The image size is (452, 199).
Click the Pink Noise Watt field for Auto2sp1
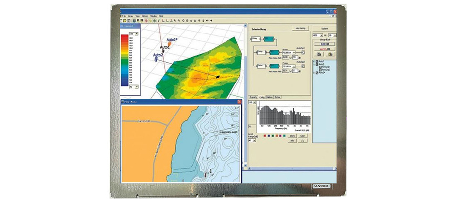coord(285,57)
